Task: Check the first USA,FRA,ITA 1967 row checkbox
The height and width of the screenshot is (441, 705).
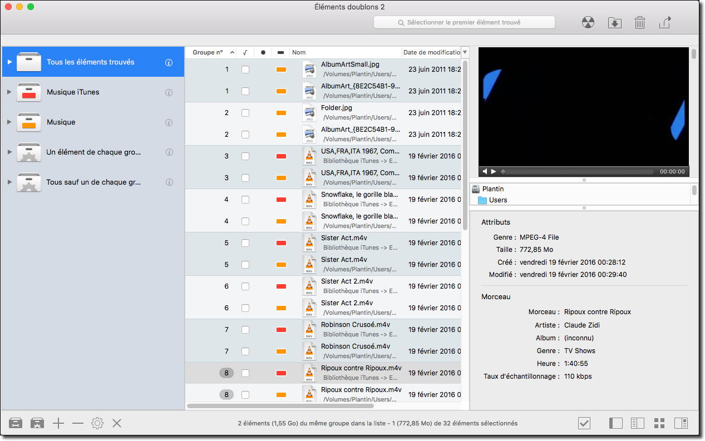Action: coord(245,156)
